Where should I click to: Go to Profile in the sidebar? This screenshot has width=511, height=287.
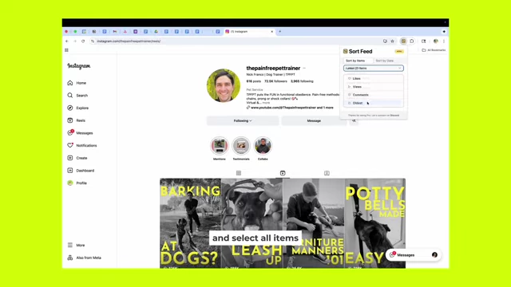[77, 183]
